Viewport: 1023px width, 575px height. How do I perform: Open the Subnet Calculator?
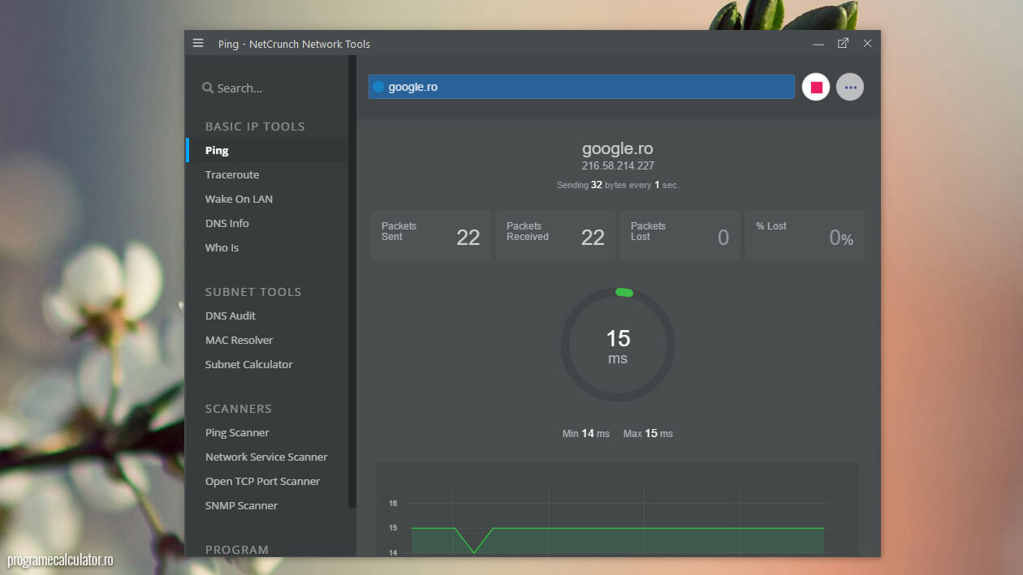click(248, 364)
